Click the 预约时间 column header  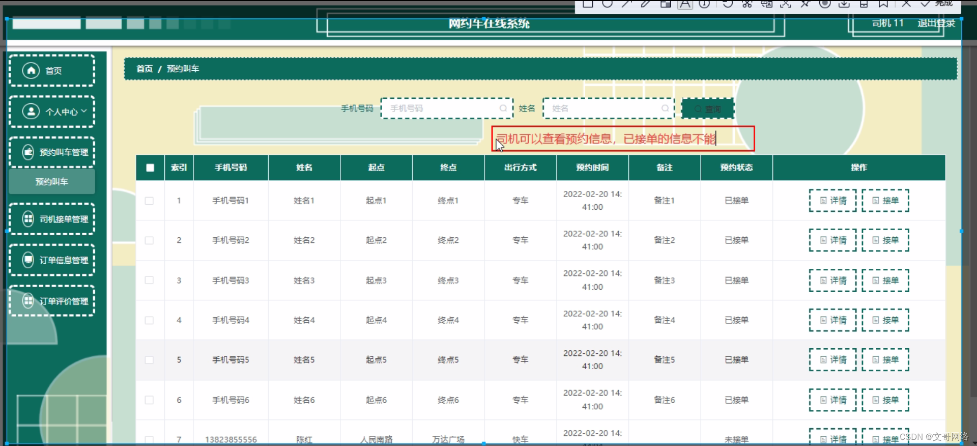(592, 168)
